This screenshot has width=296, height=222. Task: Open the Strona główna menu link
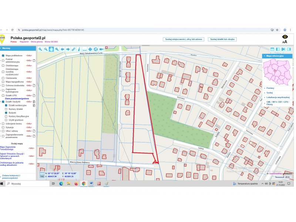tap(37, 42)
